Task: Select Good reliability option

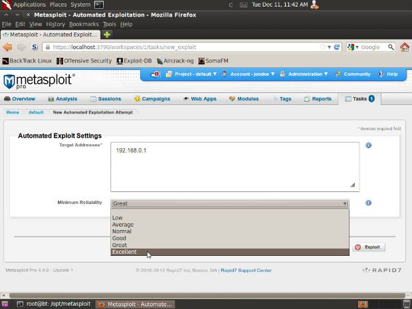Action: [x=230, y=239]
